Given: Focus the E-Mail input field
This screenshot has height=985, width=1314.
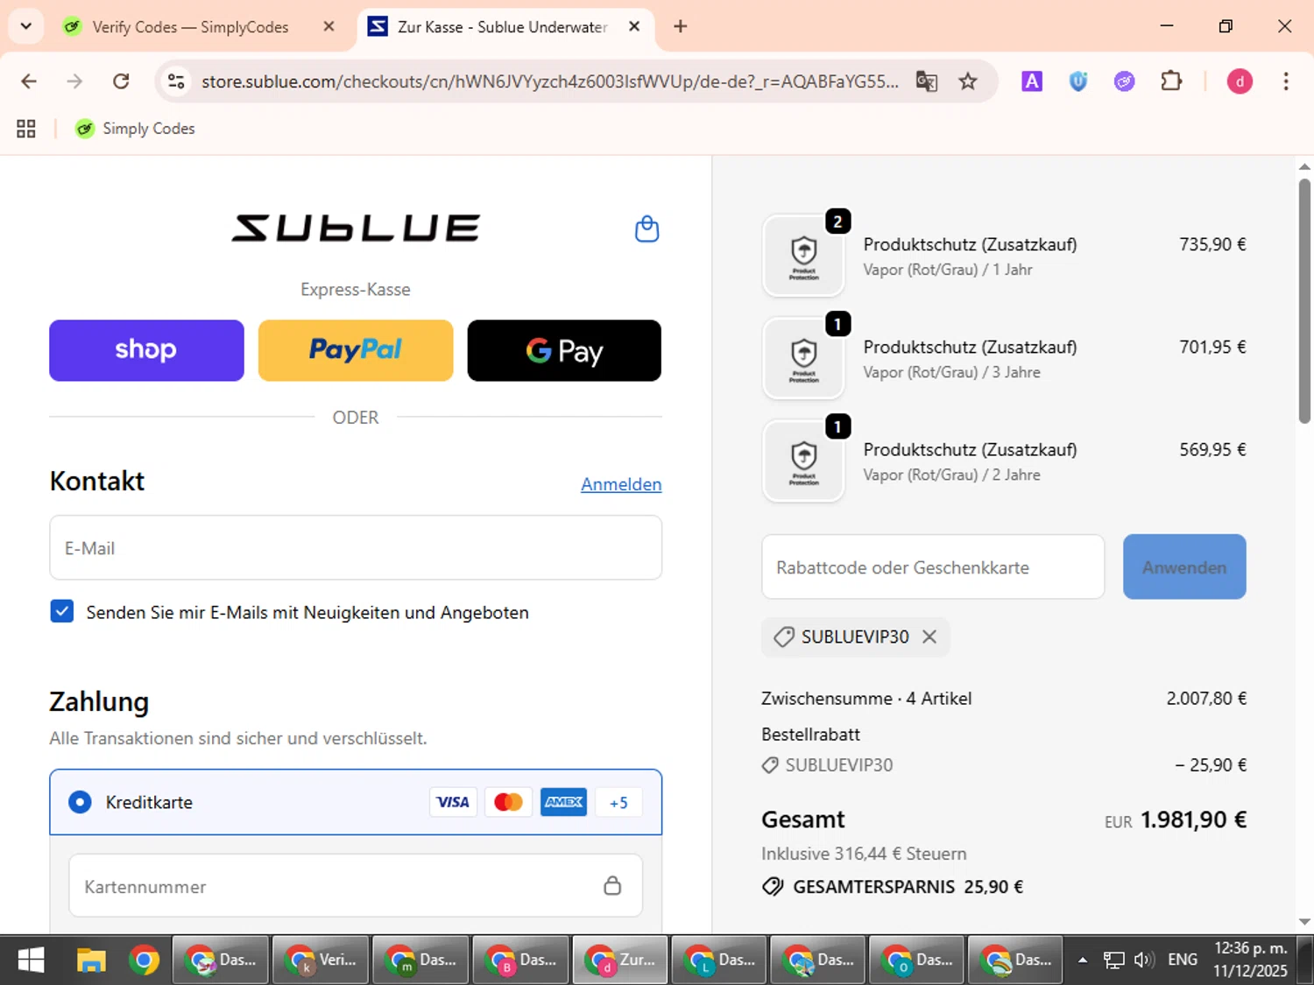Looking at the screenshot, I should (356, 547).
